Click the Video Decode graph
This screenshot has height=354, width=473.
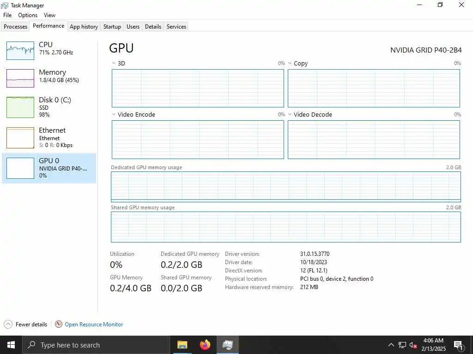click(x=374, y=140)
